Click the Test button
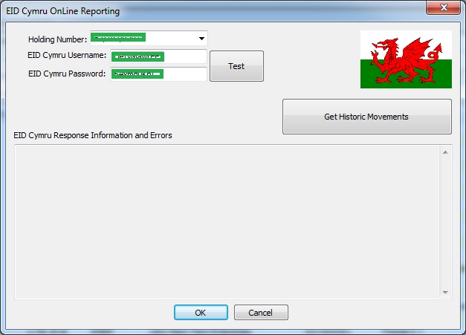 (236, 66)
